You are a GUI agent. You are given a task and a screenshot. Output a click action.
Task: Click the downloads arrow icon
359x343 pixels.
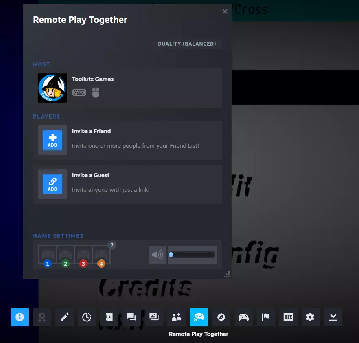tap(333, 317)
